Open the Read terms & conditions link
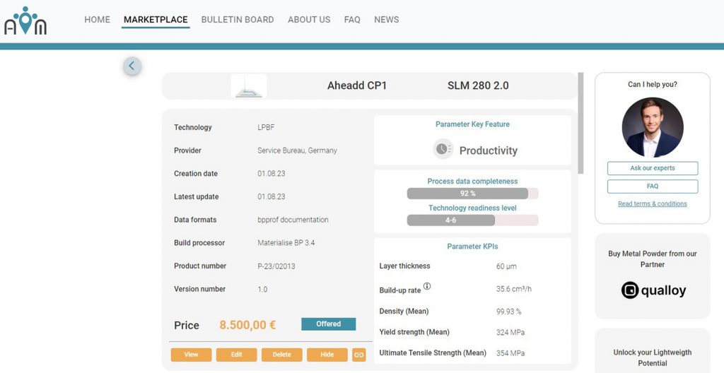This screenshot has width=724, height=373. [653, 203]
